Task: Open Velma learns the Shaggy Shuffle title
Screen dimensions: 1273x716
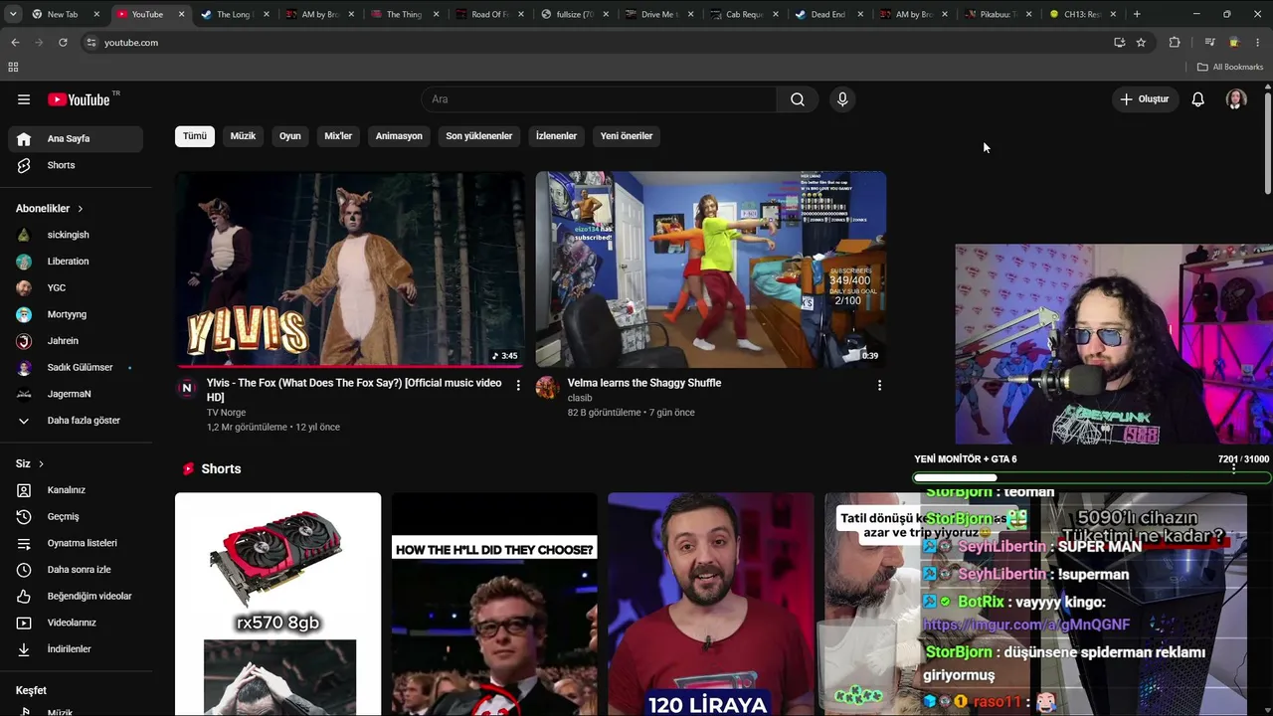Action: (x=644, y=383)
